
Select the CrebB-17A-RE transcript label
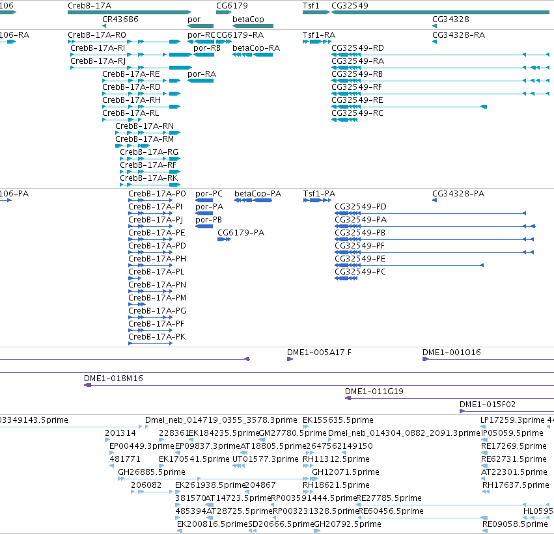point(131,74)
